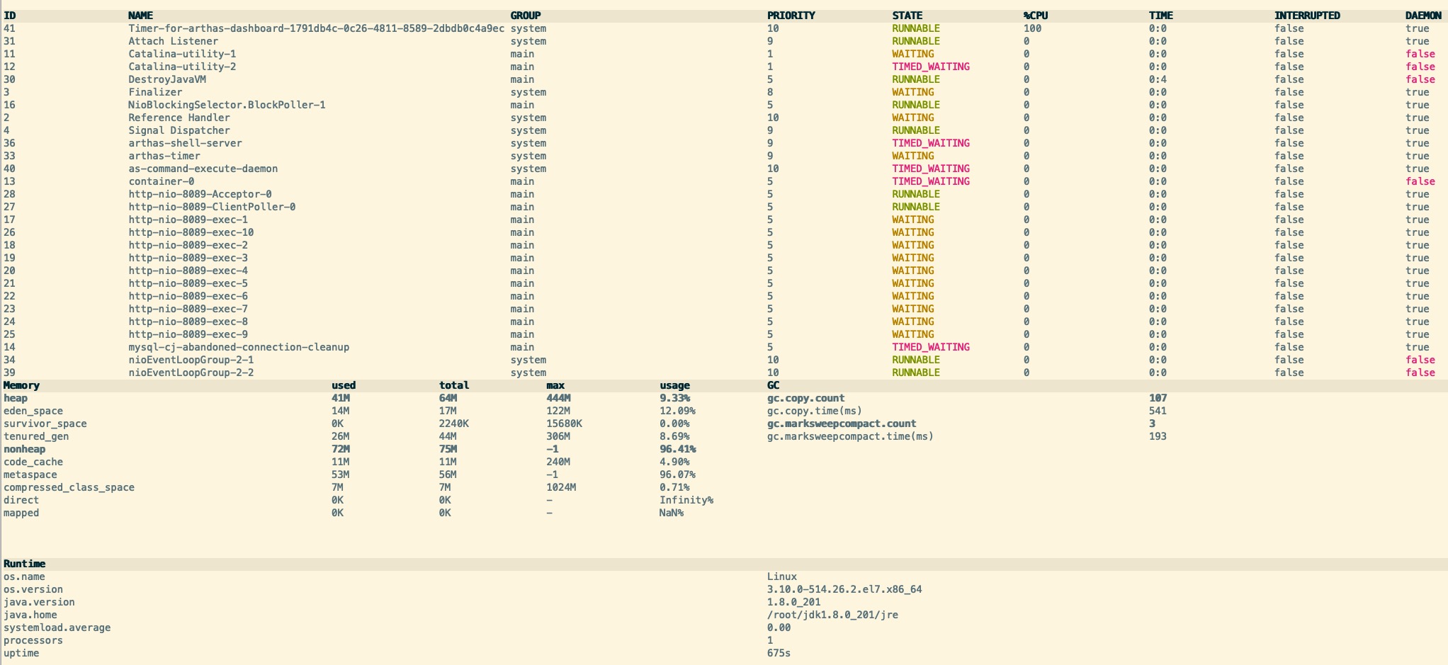Select the DestroyJavaVM thread name
The height and width of the screenshot is (665, 1448).
click(167, 79)
